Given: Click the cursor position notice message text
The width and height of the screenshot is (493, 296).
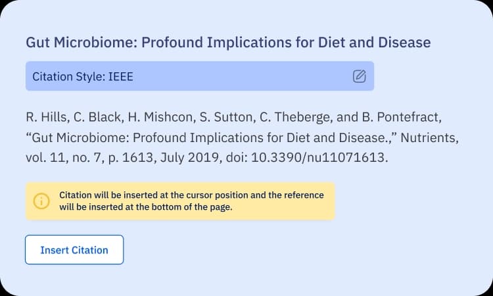Looking at the screenshot, I should point(191,201).
